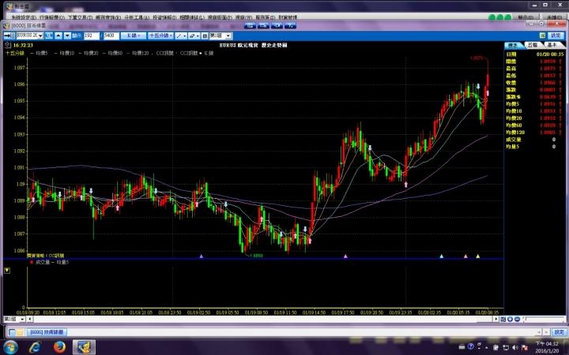Click the third green status circle at top

tap(507, 17)
